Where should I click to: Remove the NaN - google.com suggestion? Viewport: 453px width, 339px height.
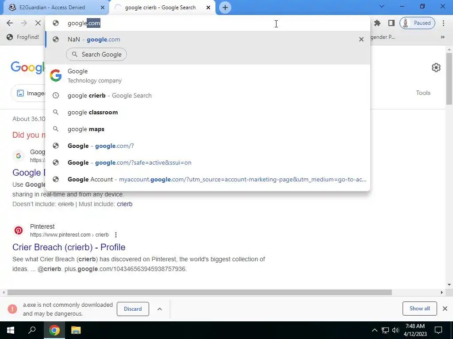[x=361, y=39]
